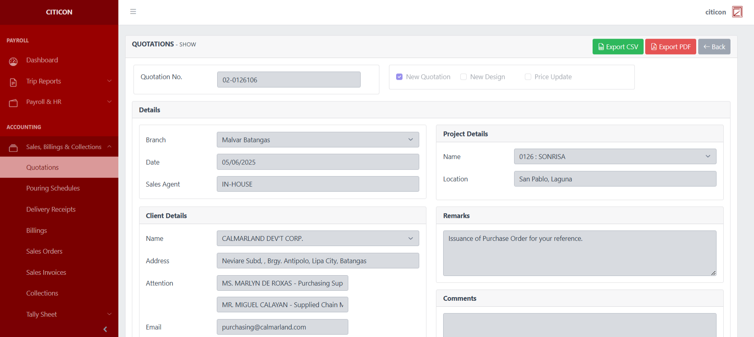Click the Export PDF button
This screenshot has height=337, width=754.
(670, 47)
